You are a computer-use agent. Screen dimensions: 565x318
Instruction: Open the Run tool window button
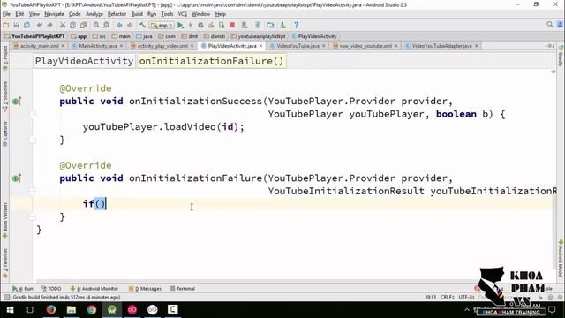pos(22,289)
